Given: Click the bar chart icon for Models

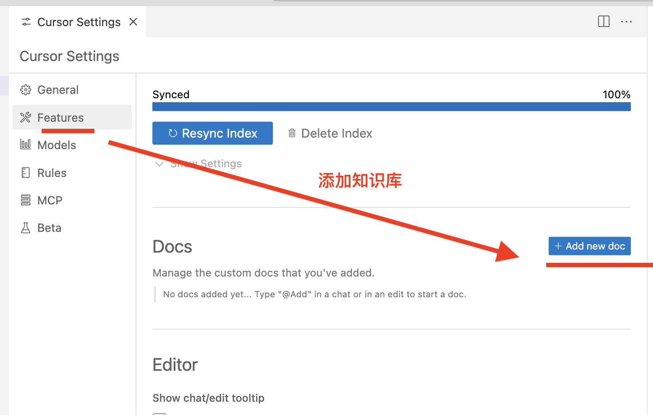Looking at the screenshot, I should (x=26, y=145).
